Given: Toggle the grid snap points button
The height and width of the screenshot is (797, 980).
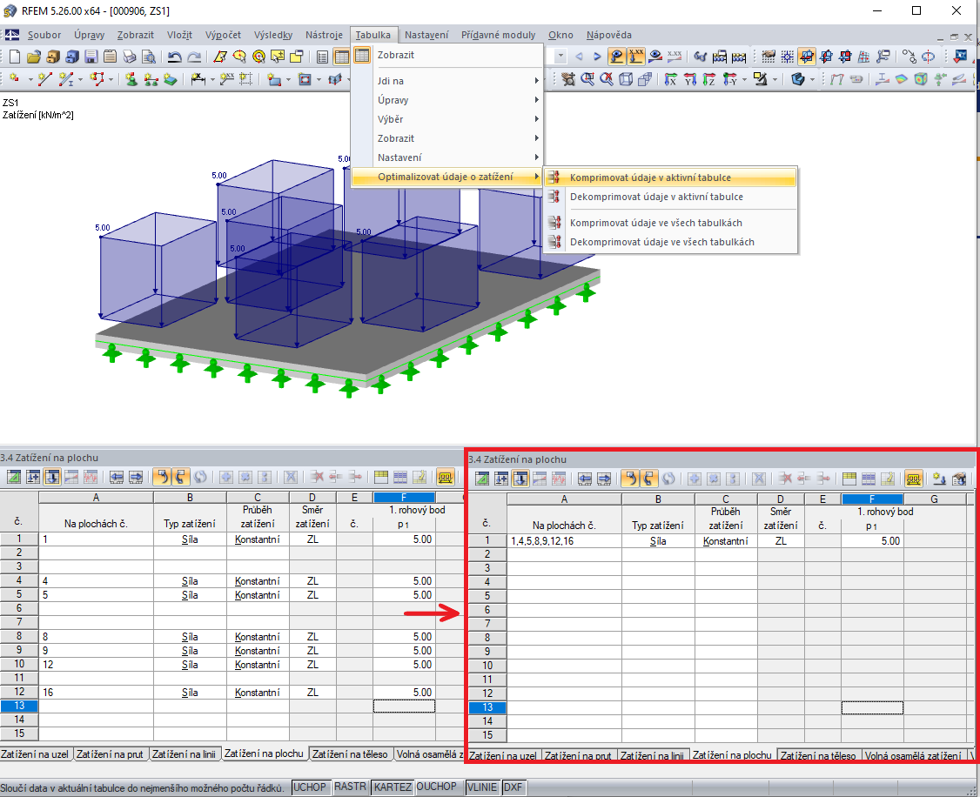Looking at the screenshot, I should [788, 57].
